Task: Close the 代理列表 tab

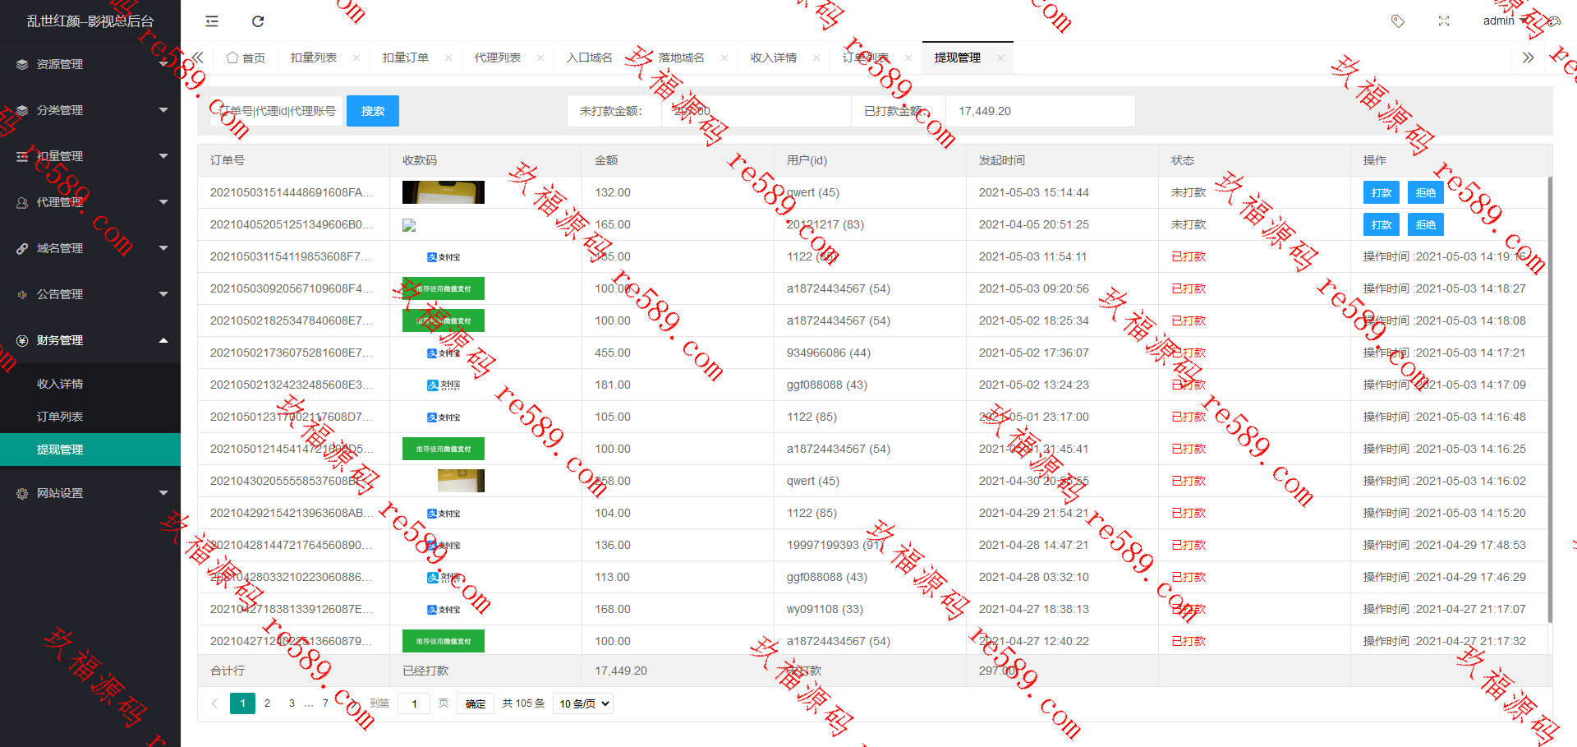Action: pos(540,58)
